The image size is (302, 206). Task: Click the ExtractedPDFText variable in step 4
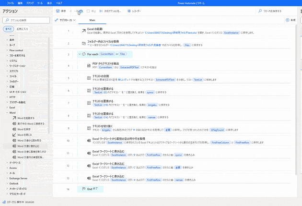pyautogui.click(x=129, y=67)
